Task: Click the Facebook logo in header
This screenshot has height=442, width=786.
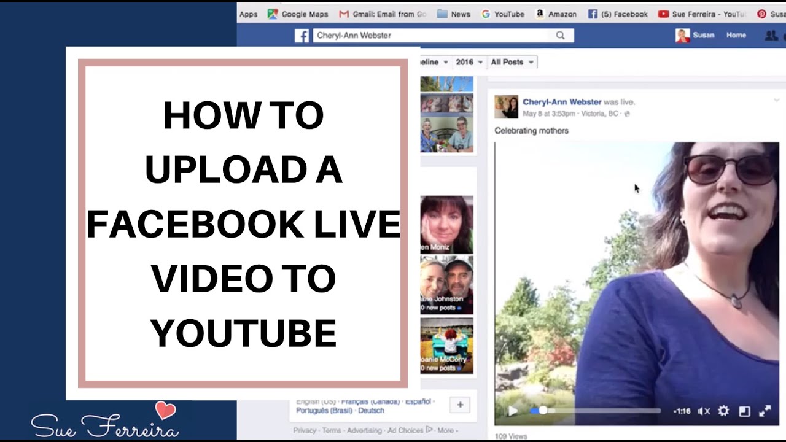Action: [302, 36]
